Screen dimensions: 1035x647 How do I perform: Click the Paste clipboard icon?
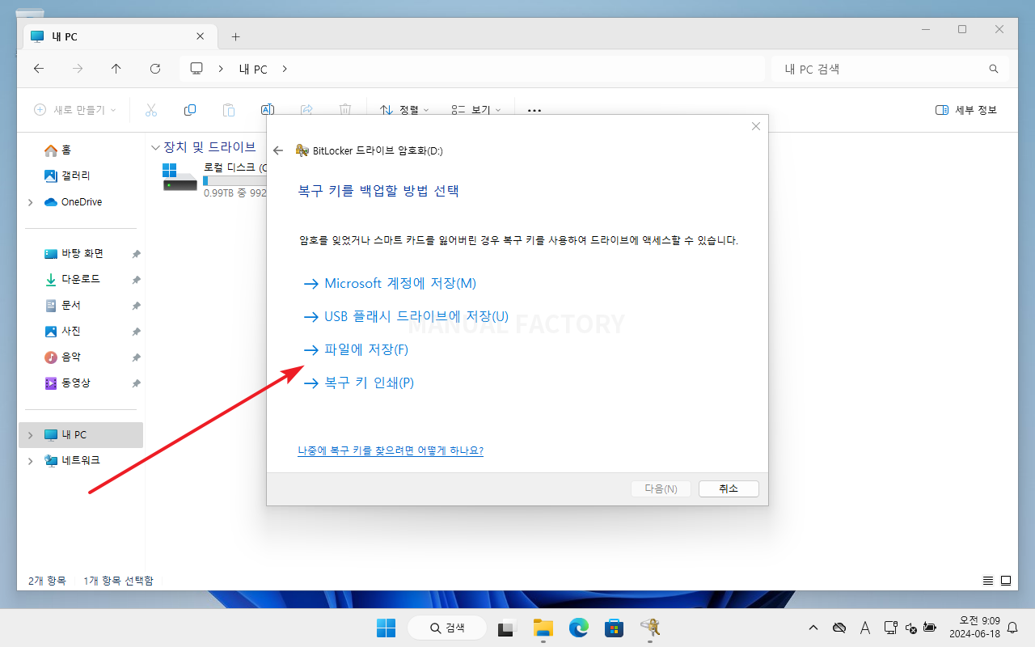pyautogui.click(x=229, y=110)
